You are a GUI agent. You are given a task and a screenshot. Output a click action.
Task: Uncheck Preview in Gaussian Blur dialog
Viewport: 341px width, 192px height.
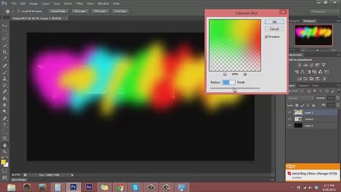[x=266, y=37]
